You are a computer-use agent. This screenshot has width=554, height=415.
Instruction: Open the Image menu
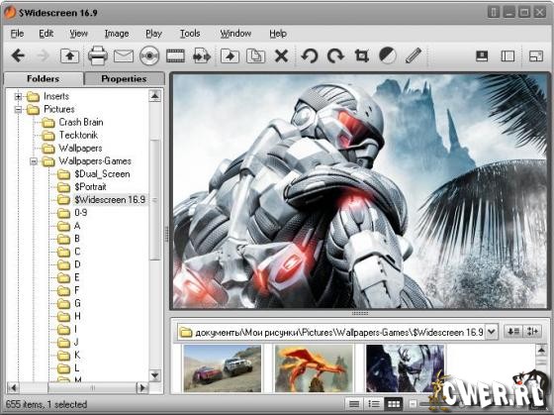pos(117,34)
